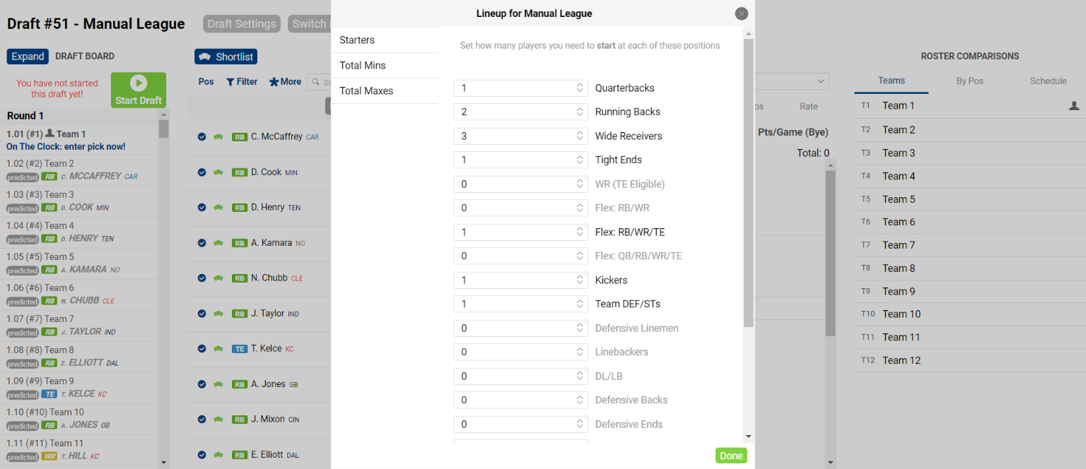Click the Start Draft play icon

(139, 83)
